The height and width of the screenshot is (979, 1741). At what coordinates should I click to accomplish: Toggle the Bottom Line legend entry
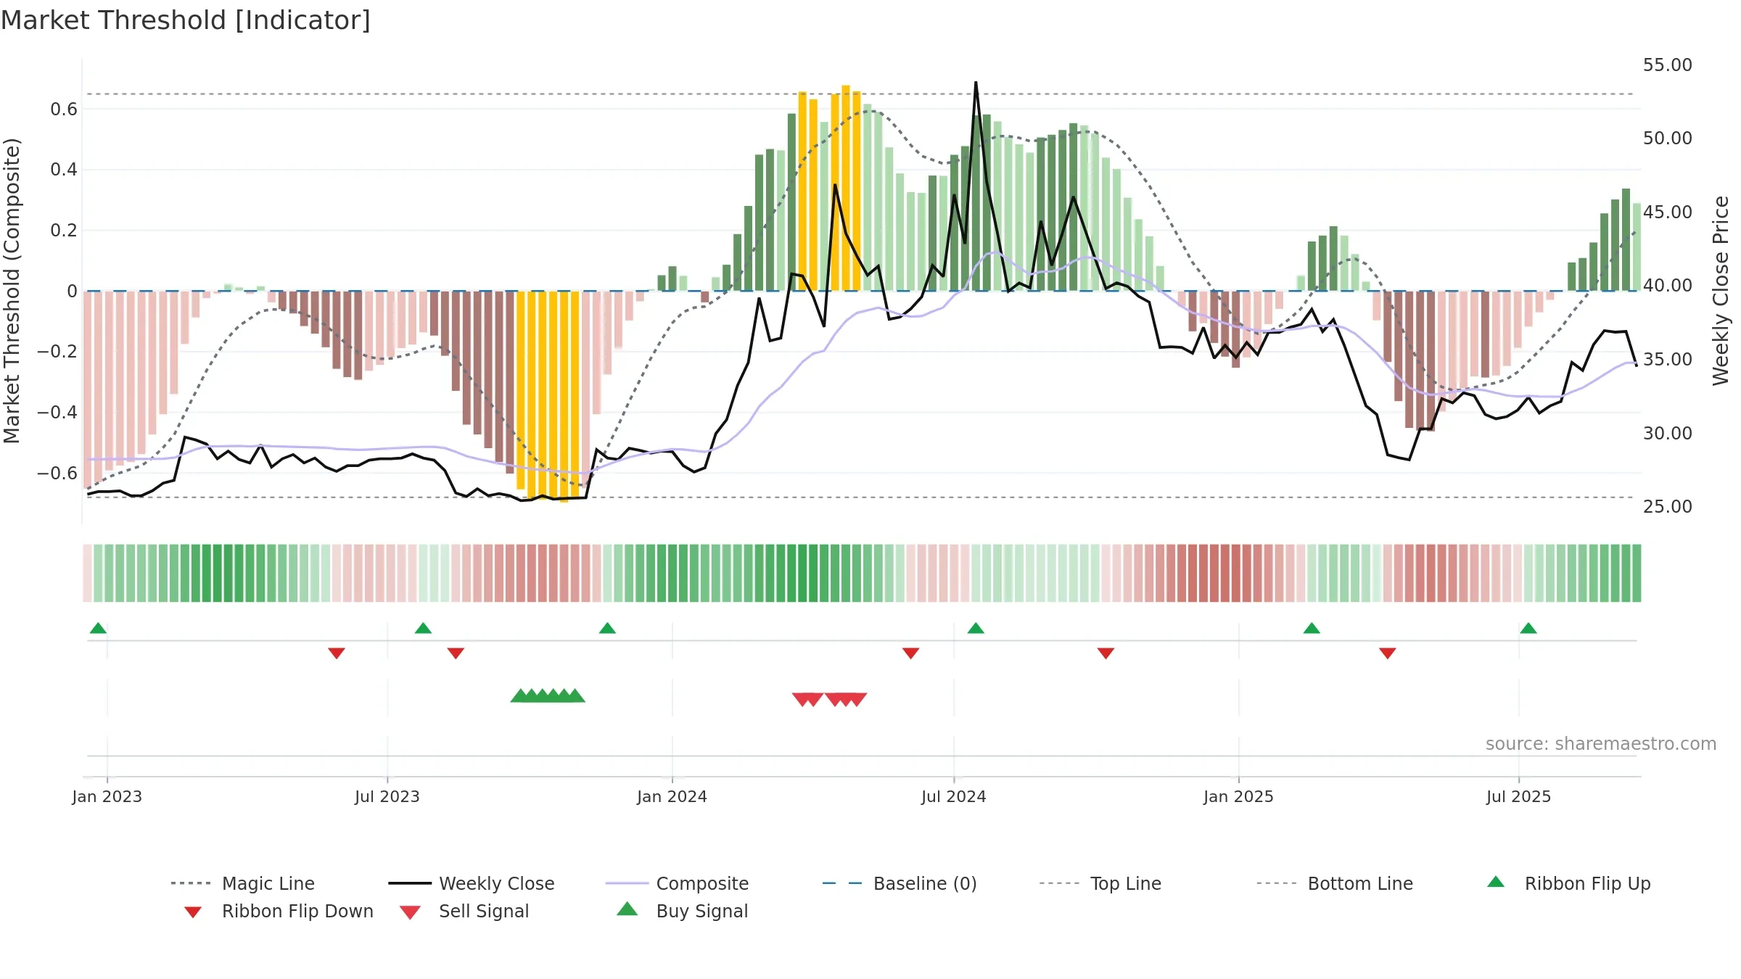(1335, 883)
